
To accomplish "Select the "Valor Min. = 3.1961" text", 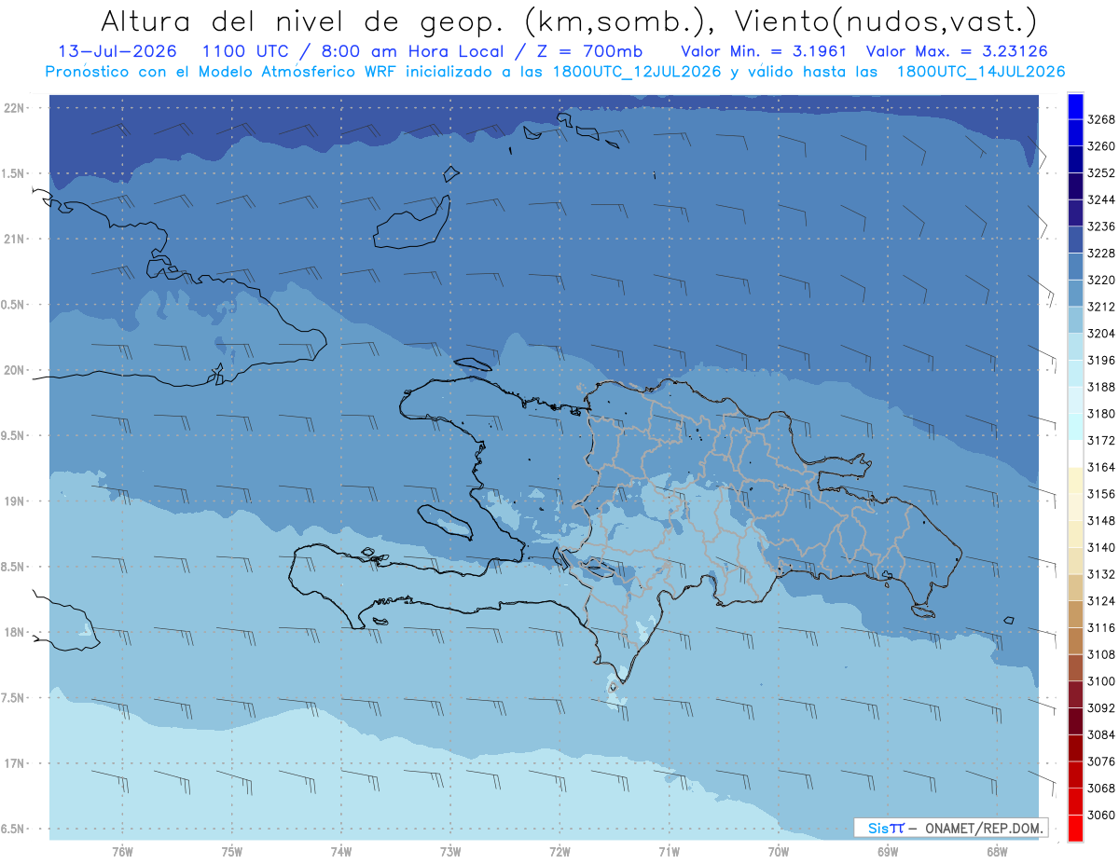I will (764, 52).
